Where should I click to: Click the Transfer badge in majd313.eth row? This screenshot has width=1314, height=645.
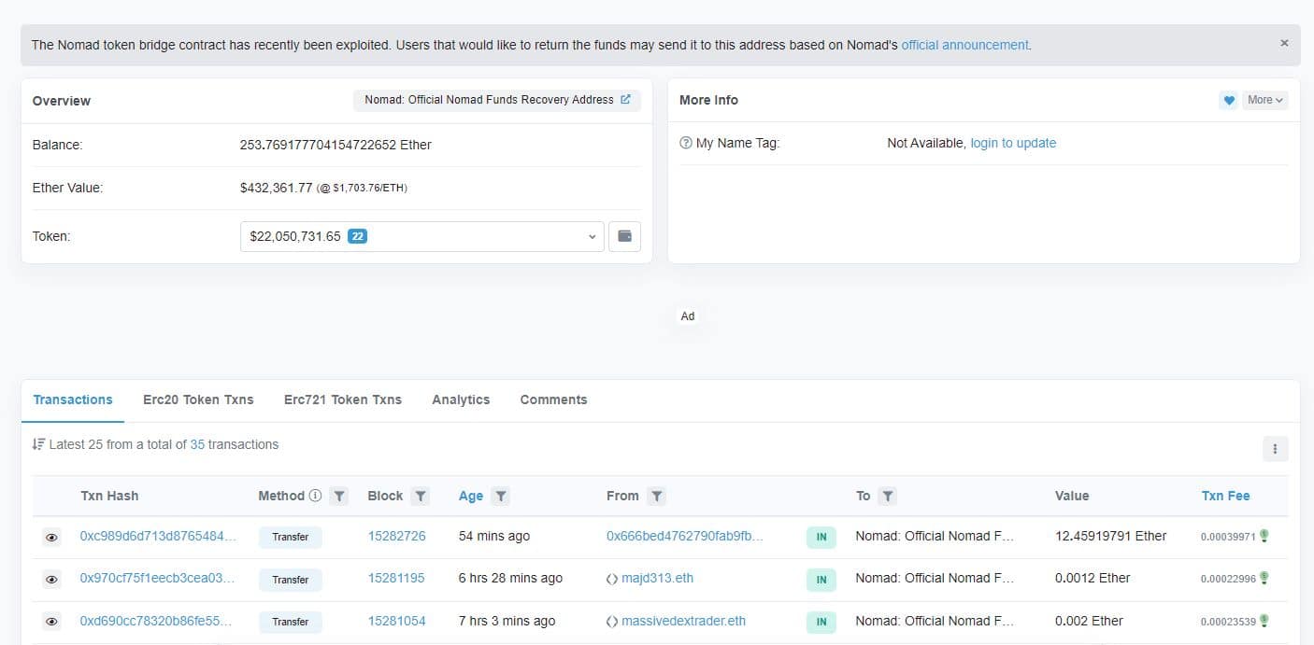click(291, 580)
